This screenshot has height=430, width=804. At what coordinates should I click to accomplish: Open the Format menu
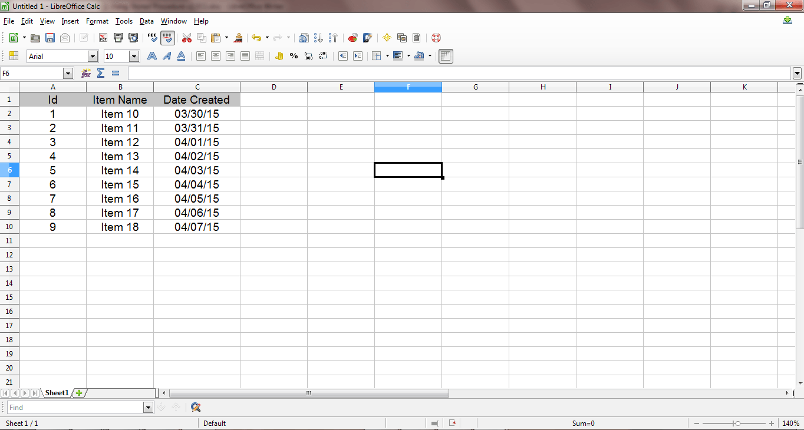point(97,21)
